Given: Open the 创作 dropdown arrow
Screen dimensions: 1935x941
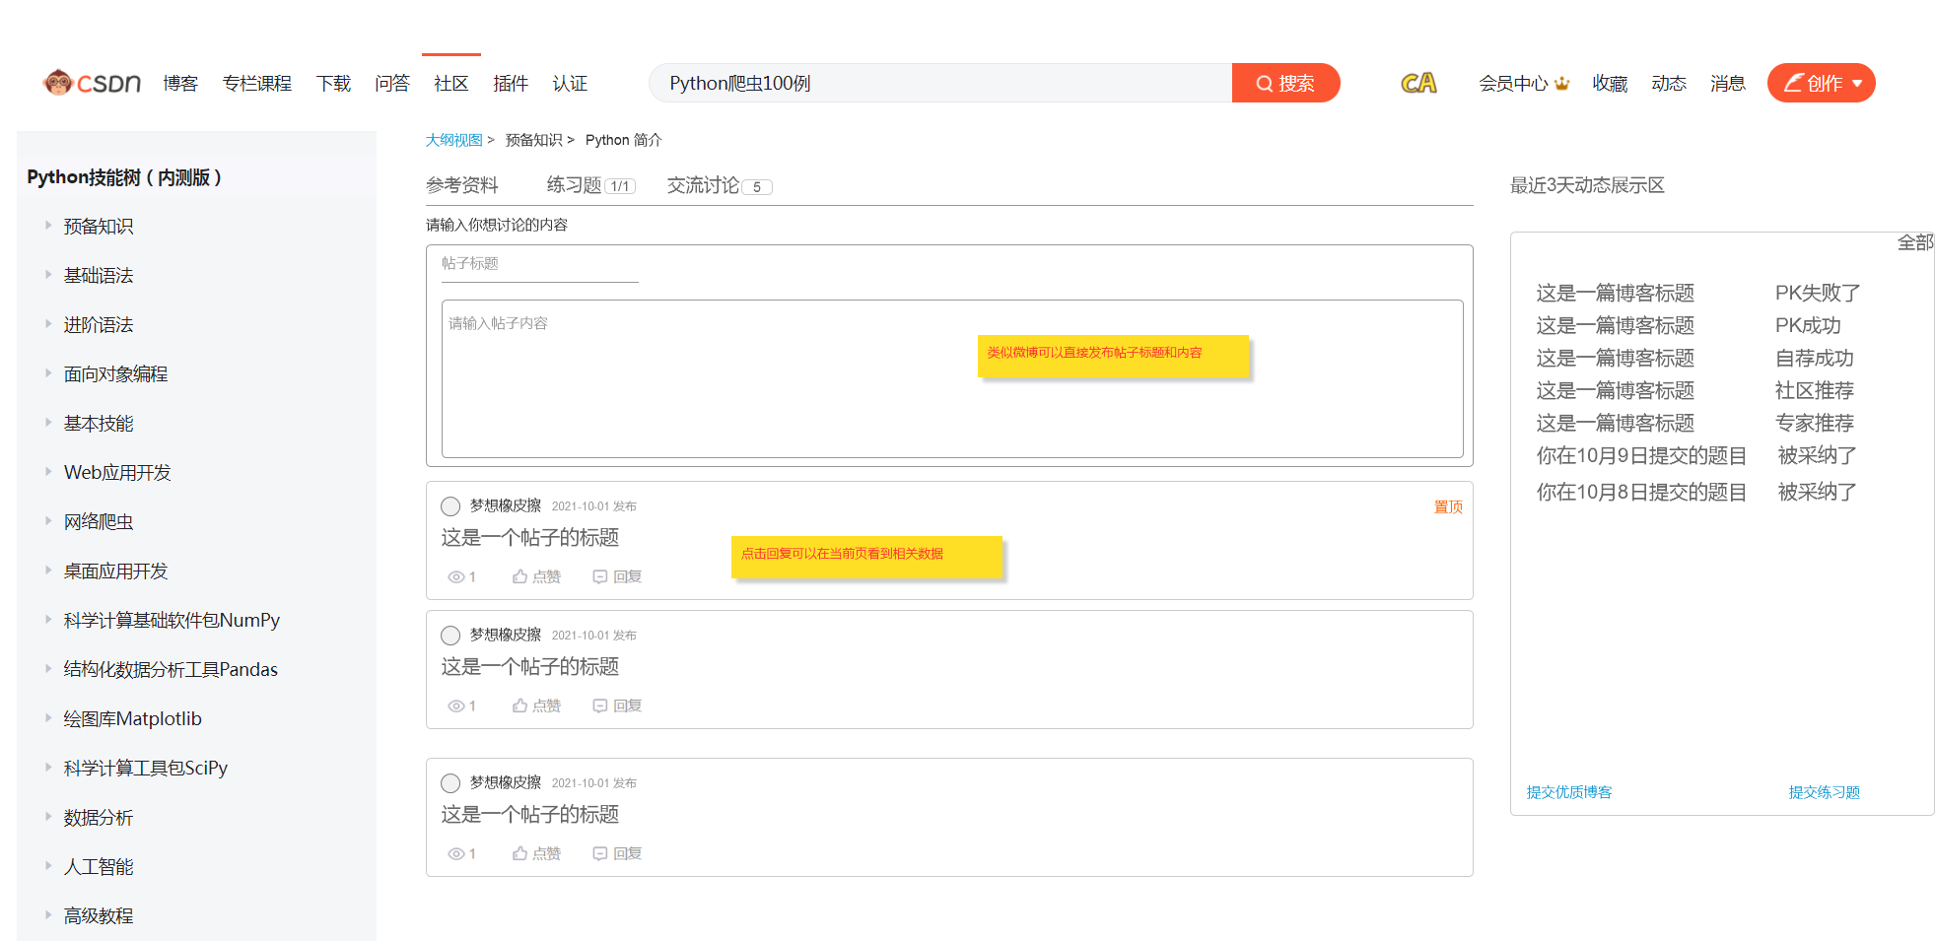Looking at the screenshot, I should [1857, 84].
